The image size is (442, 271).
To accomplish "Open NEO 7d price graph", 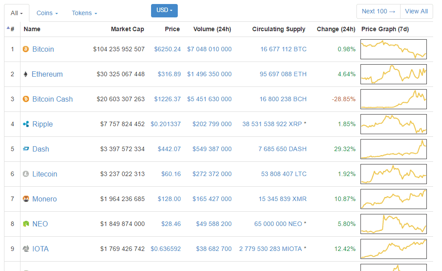I will coord(393,224).
